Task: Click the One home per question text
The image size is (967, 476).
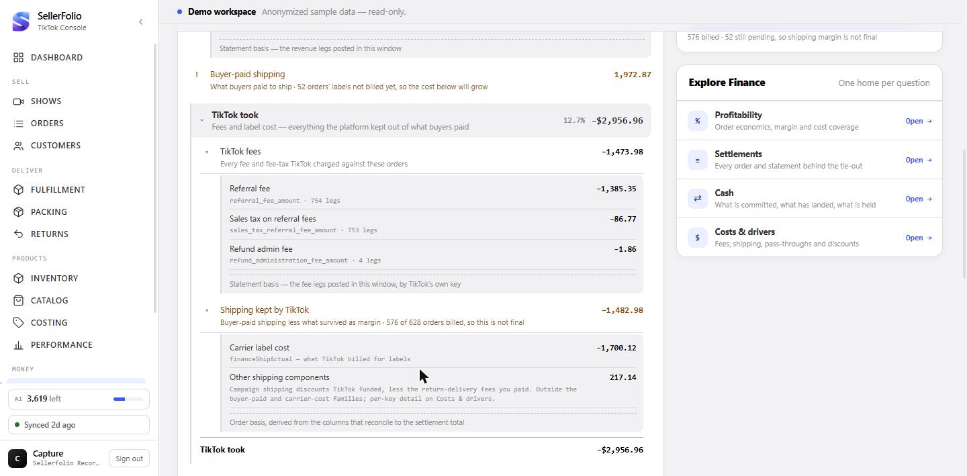Action: (x=884, y=83)
